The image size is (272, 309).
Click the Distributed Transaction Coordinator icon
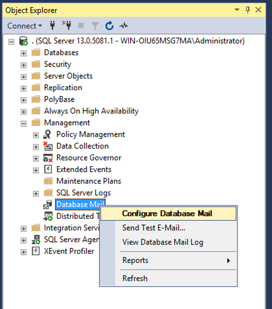point(48,216)
